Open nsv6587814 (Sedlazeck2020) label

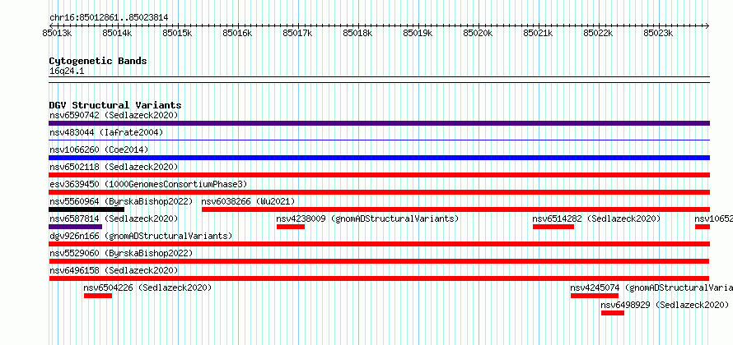coord(114,218)
